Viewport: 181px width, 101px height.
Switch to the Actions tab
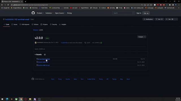pos(35,24)
